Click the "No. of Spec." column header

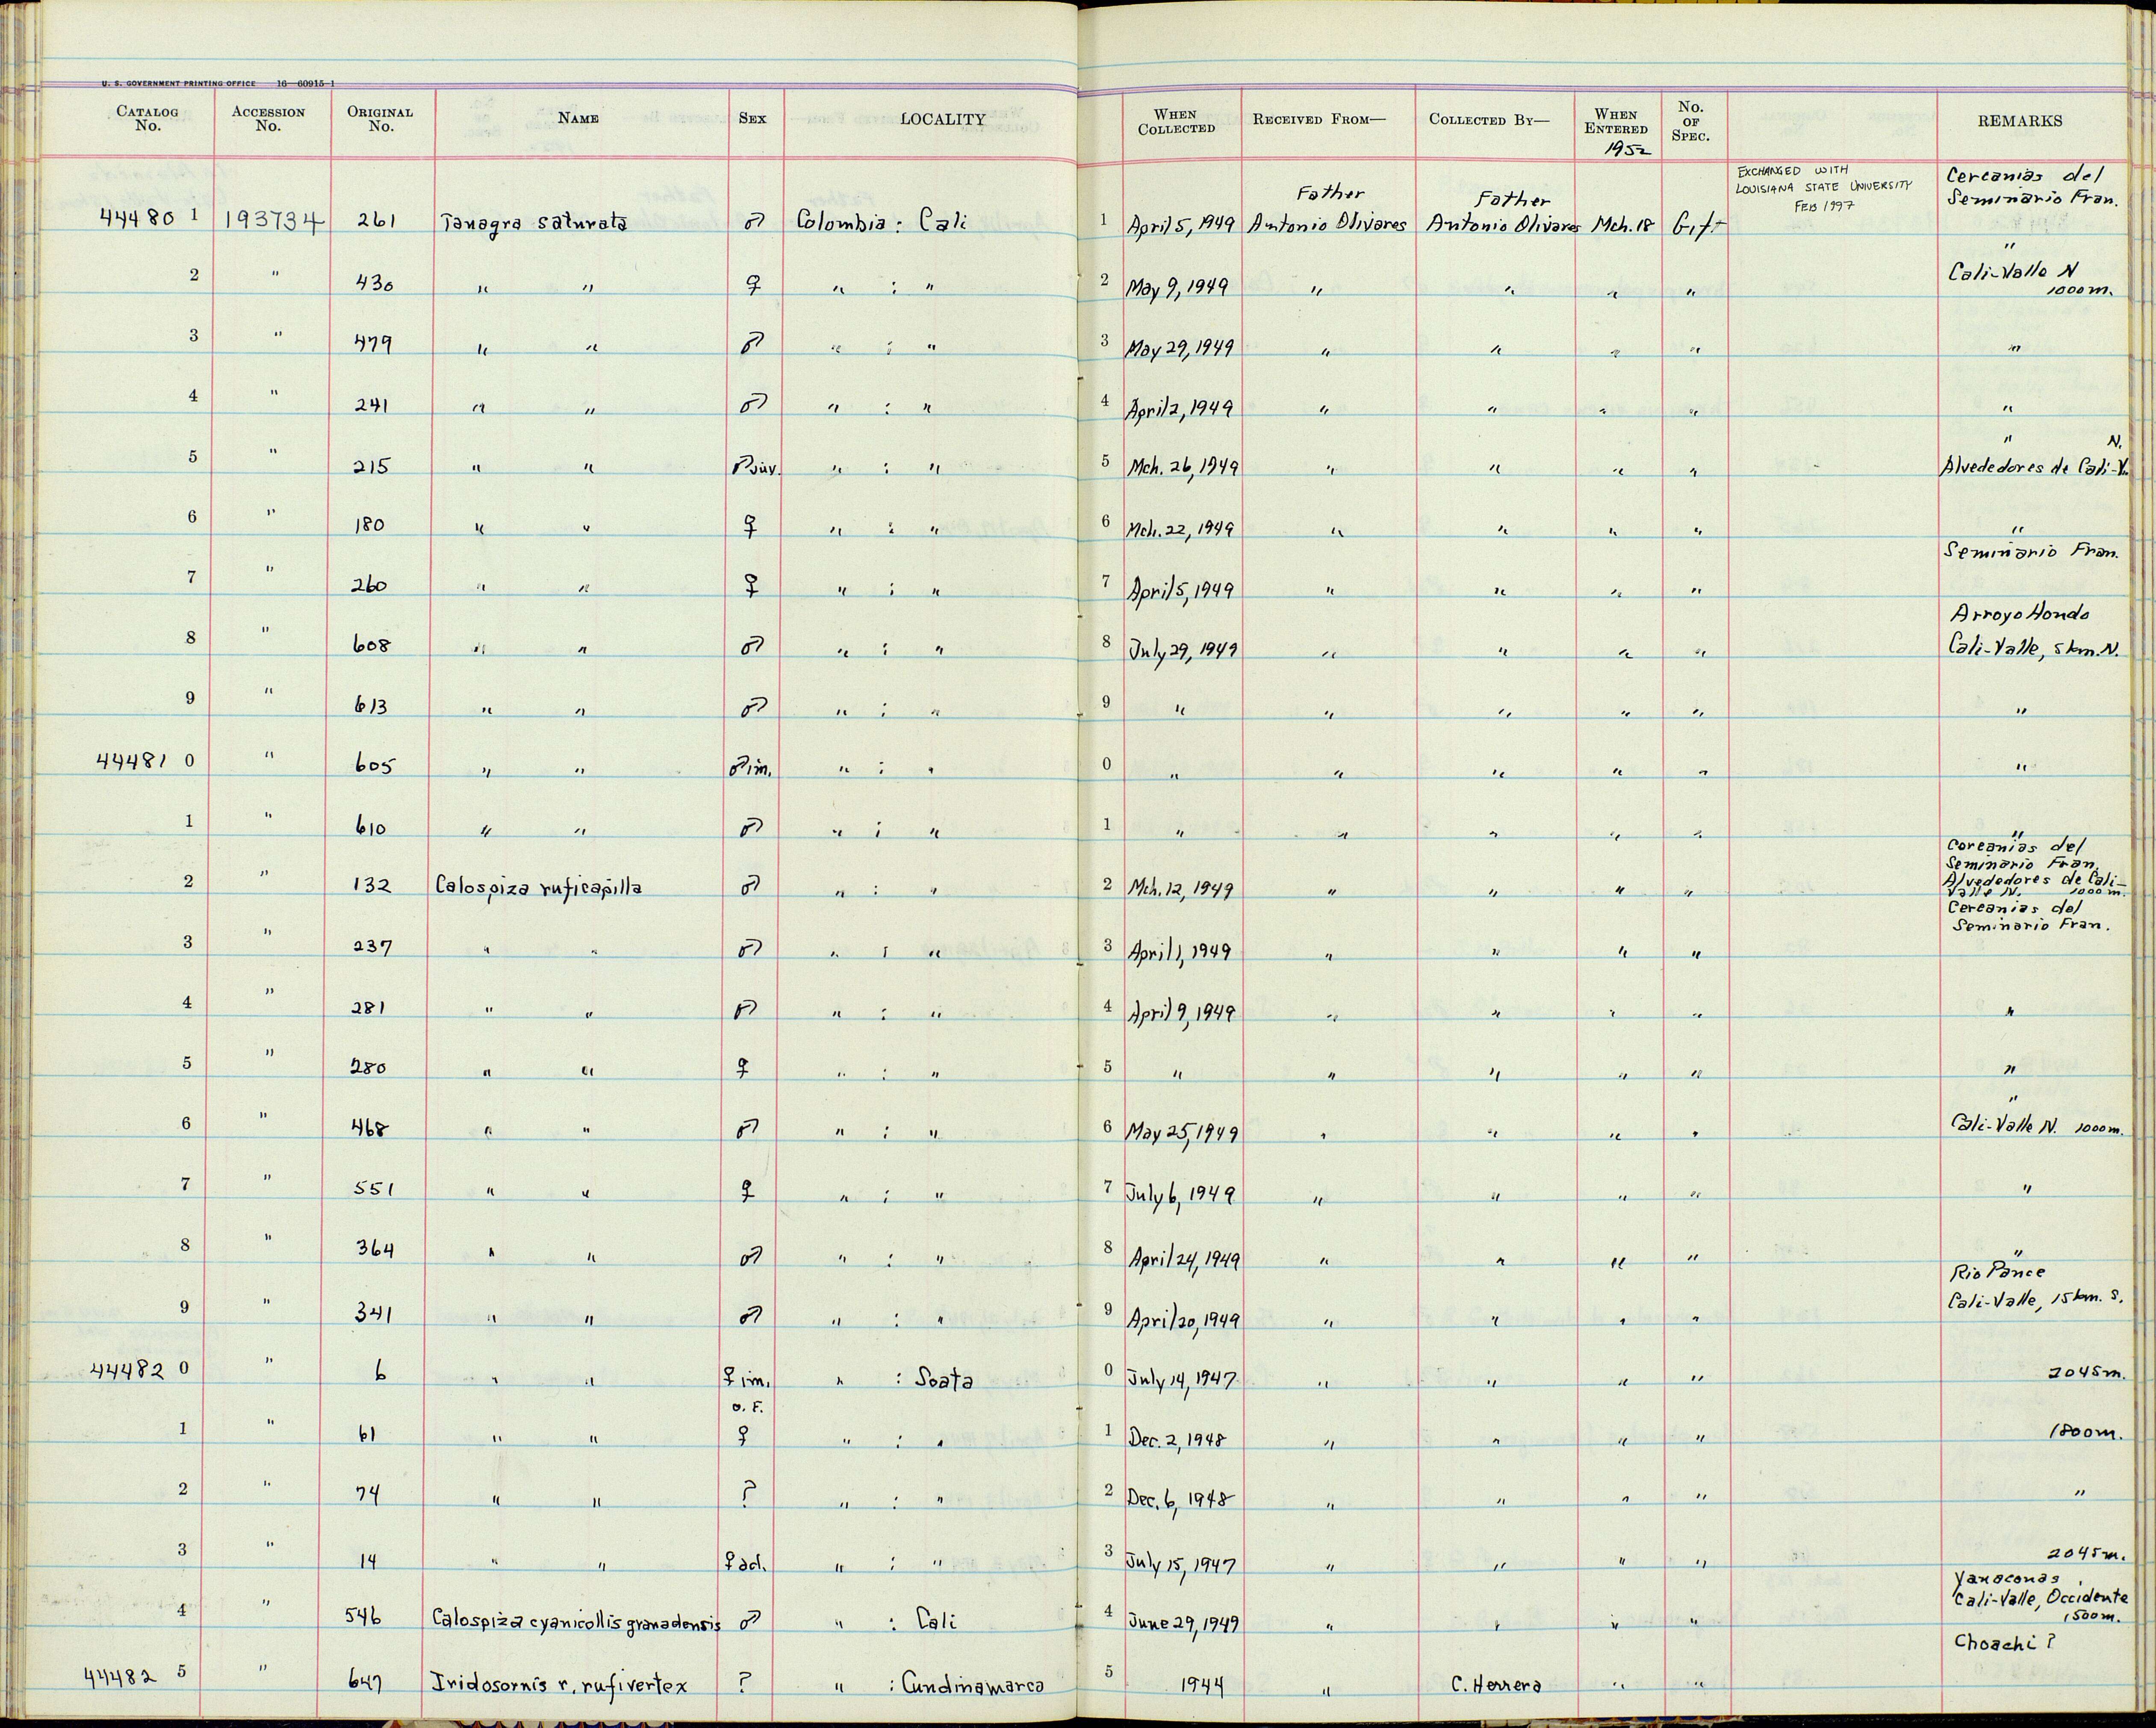(x=1690, y=120)
